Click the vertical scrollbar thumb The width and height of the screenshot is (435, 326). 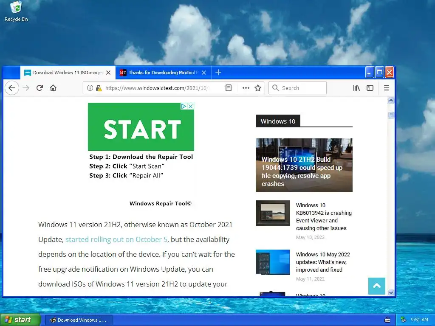click(391, 115)
